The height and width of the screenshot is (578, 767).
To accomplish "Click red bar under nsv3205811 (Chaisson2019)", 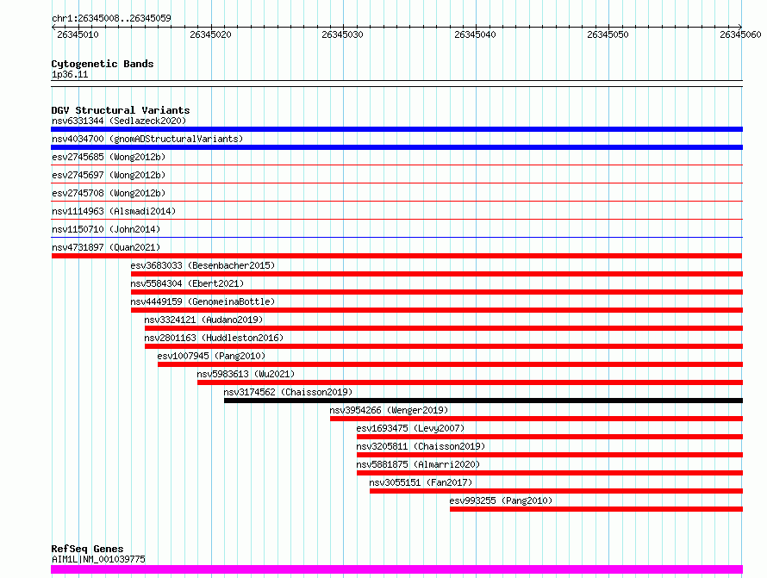I will point(550,455).
